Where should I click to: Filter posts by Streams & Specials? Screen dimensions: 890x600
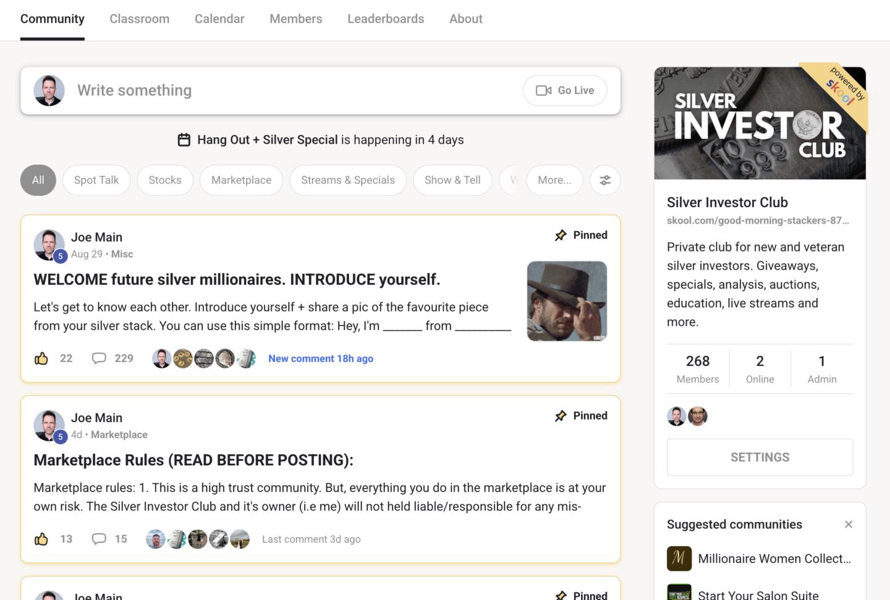[x=348, y=180]
